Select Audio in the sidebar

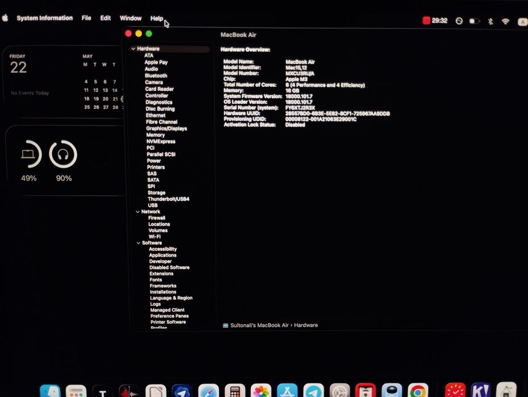click(x=151, y=69)
